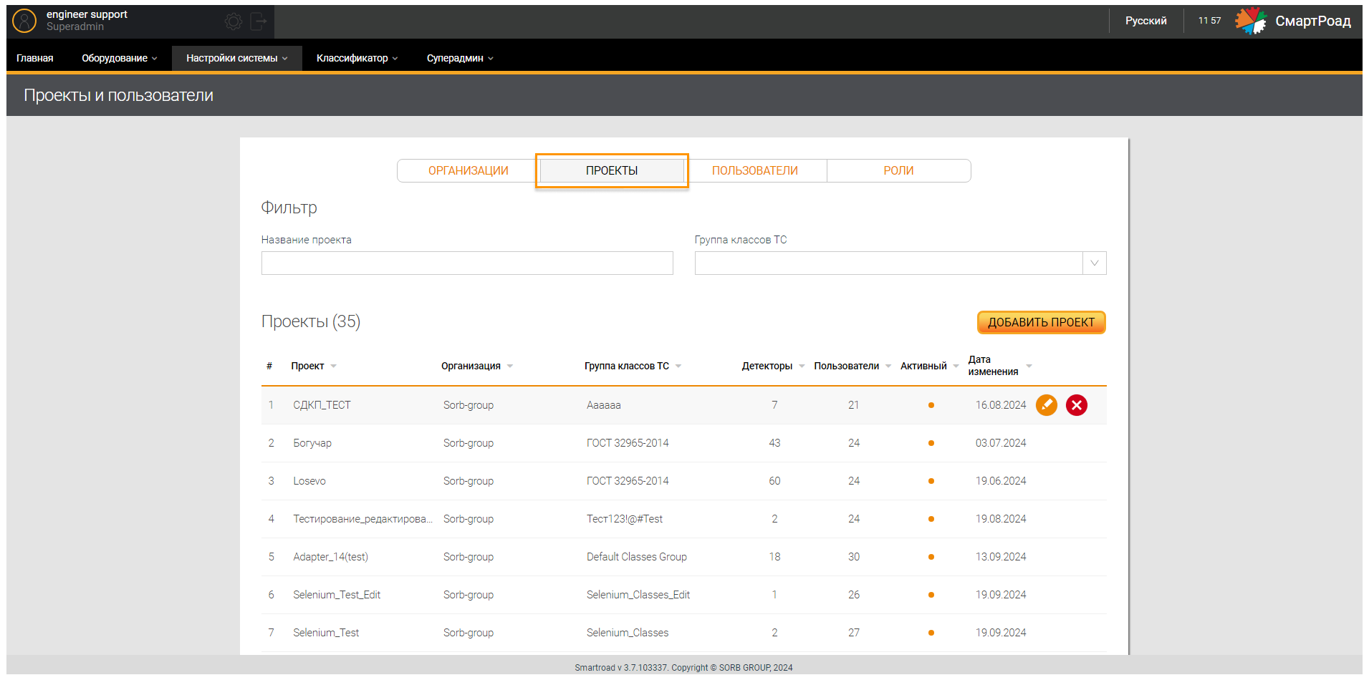The width and height of the screenshot is (1369, 680).
Task: Select the ПРОЕКТЫ tab
Action: pyautogui.click(x=612, y=171)
